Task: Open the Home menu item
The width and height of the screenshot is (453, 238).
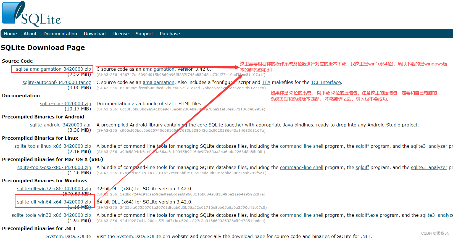Action: [10, 34]
